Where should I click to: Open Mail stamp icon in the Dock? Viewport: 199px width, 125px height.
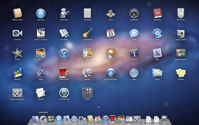67,119
